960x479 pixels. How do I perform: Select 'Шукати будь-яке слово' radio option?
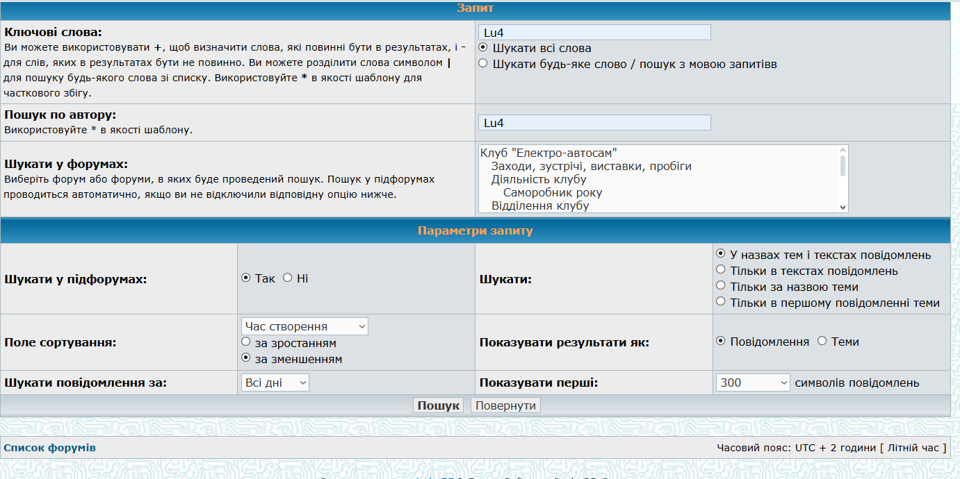[483, 64]
